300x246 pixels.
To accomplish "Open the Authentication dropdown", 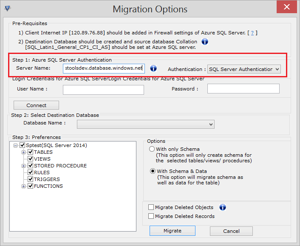I will (244, 69).
